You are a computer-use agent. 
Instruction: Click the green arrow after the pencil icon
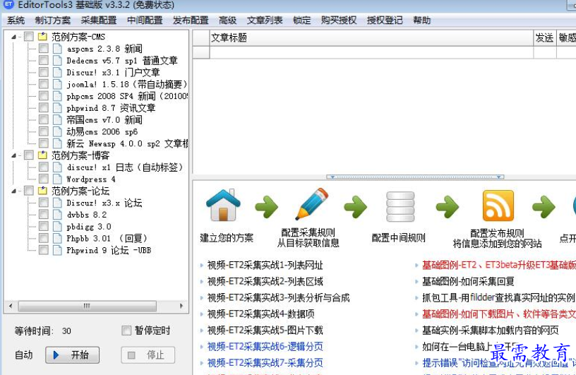356,207
